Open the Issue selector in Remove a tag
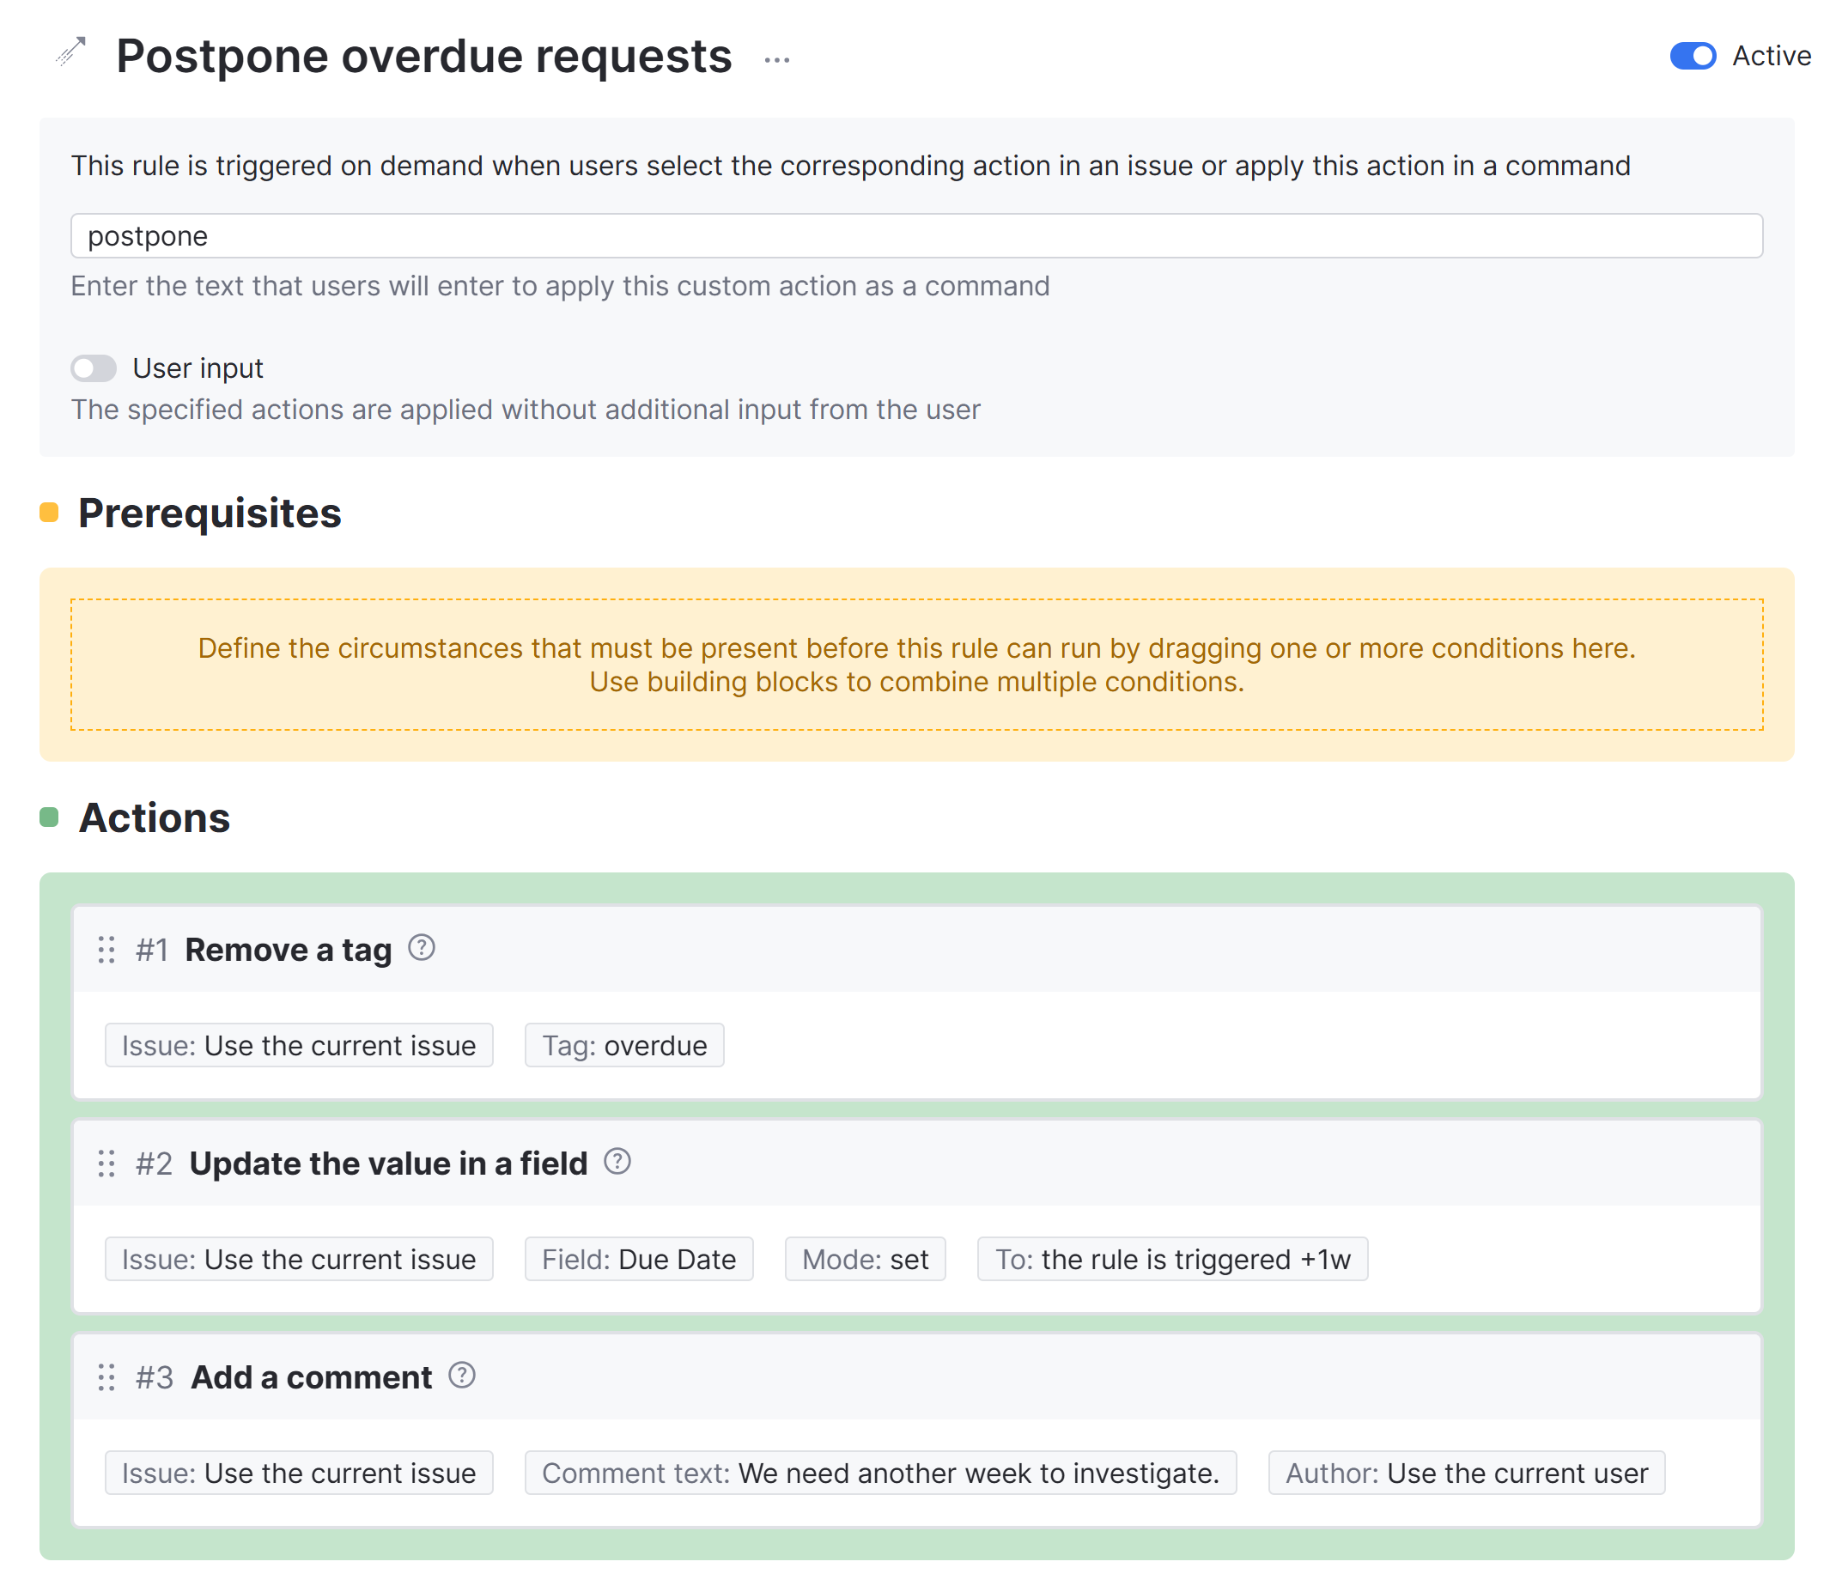Screen dimensions: 1830x1592 (x=299, y=1046)
